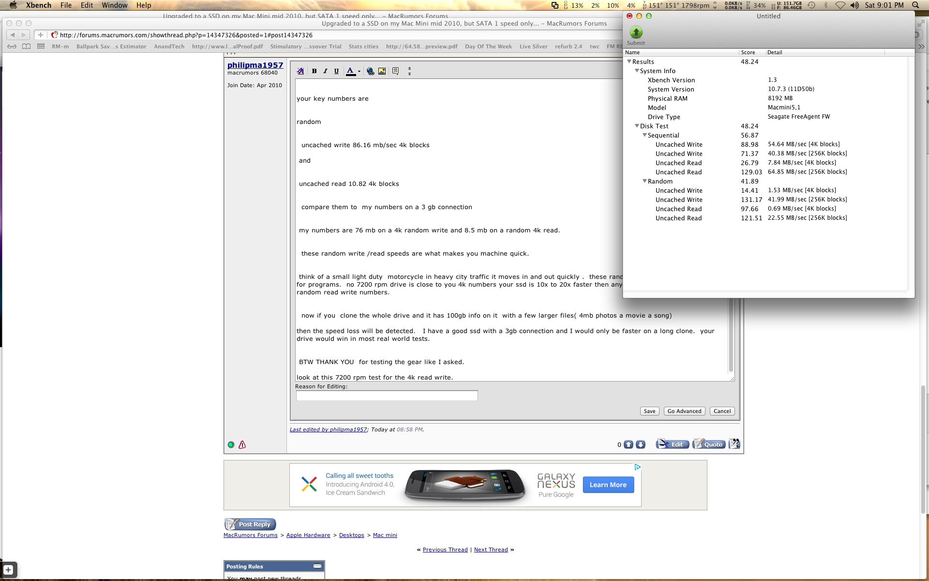
Task: Click the Go Advanced button
Action: point(684,411)
